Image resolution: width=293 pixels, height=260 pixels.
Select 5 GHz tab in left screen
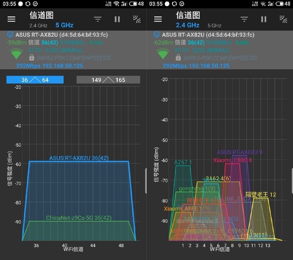pos(64,25)
